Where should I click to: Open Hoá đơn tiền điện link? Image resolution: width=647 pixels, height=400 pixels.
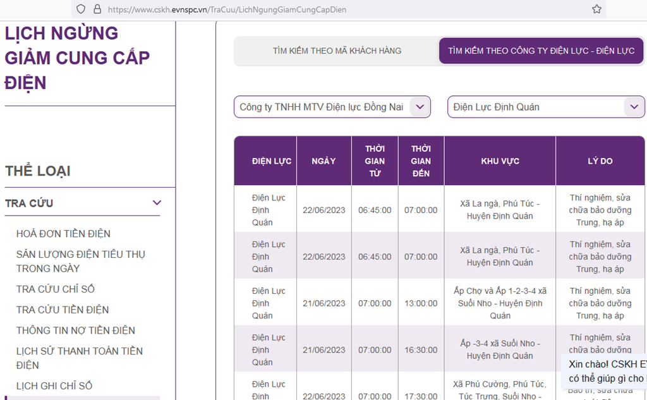pyautogui.click(x=63, y=234)
